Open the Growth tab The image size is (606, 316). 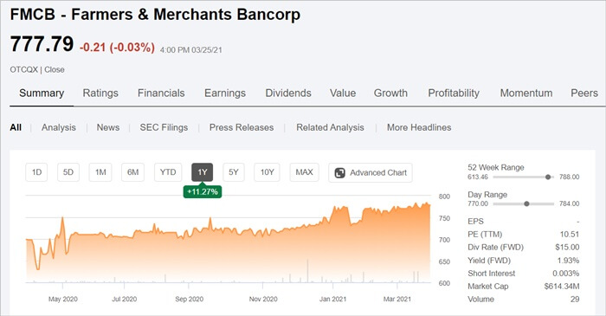tap(390, 94)
